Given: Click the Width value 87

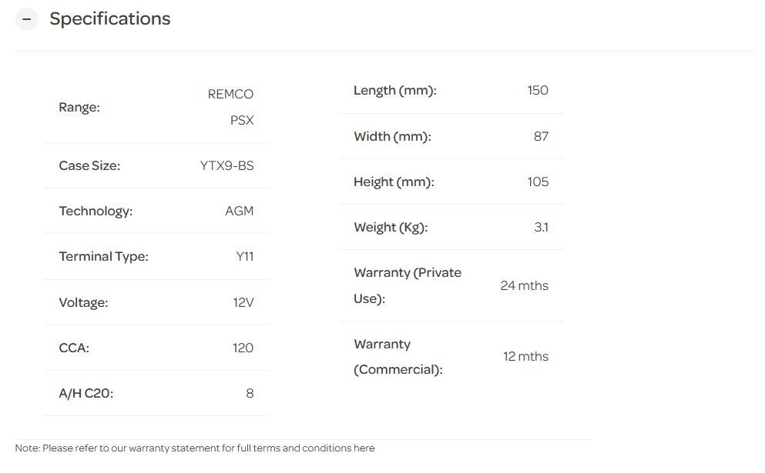Looking at the screenshot, I should pos(541,136).
